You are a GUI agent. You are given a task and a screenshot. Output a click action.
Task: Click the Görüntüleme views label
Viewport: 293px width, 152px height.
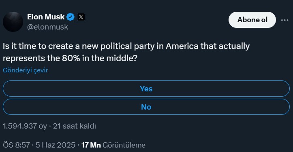coord(124,145)
